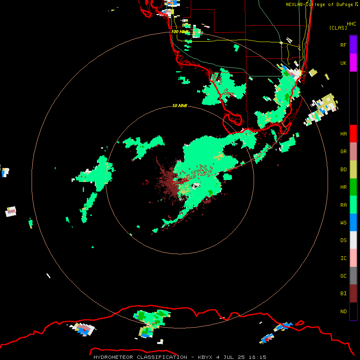Click the 'HHC' product code text
360x360 pixels.
(351, 24)
